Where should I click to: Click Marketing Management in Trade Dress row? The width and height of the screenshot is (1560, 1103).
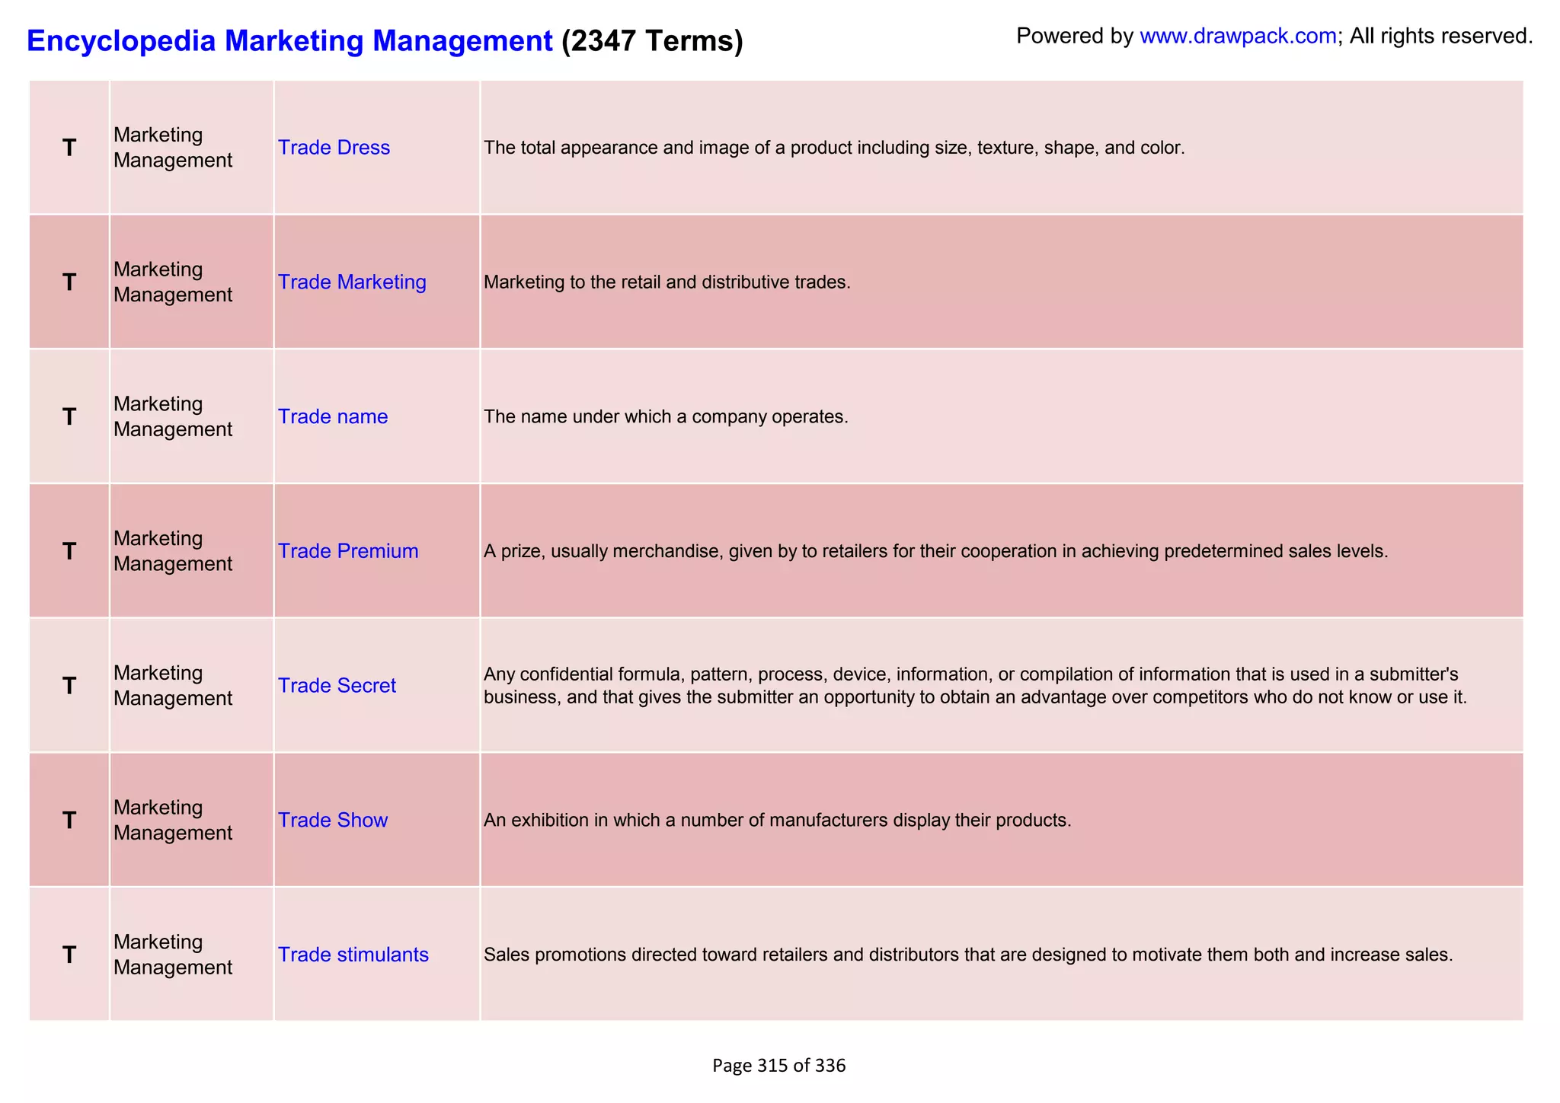click(173, 148)
